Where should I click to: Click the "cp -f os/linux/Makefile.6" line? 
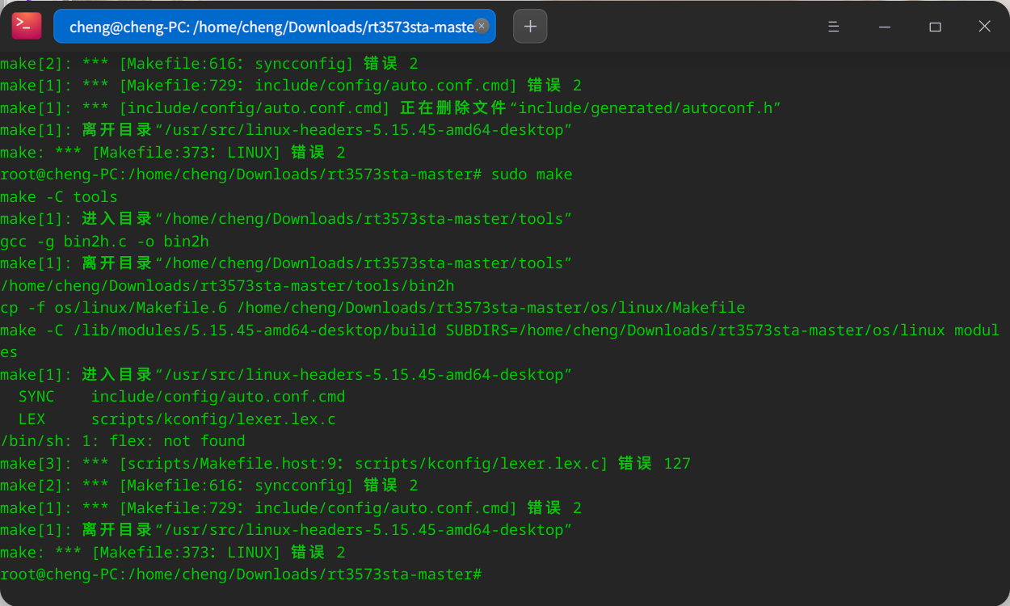tap(372, 308)
